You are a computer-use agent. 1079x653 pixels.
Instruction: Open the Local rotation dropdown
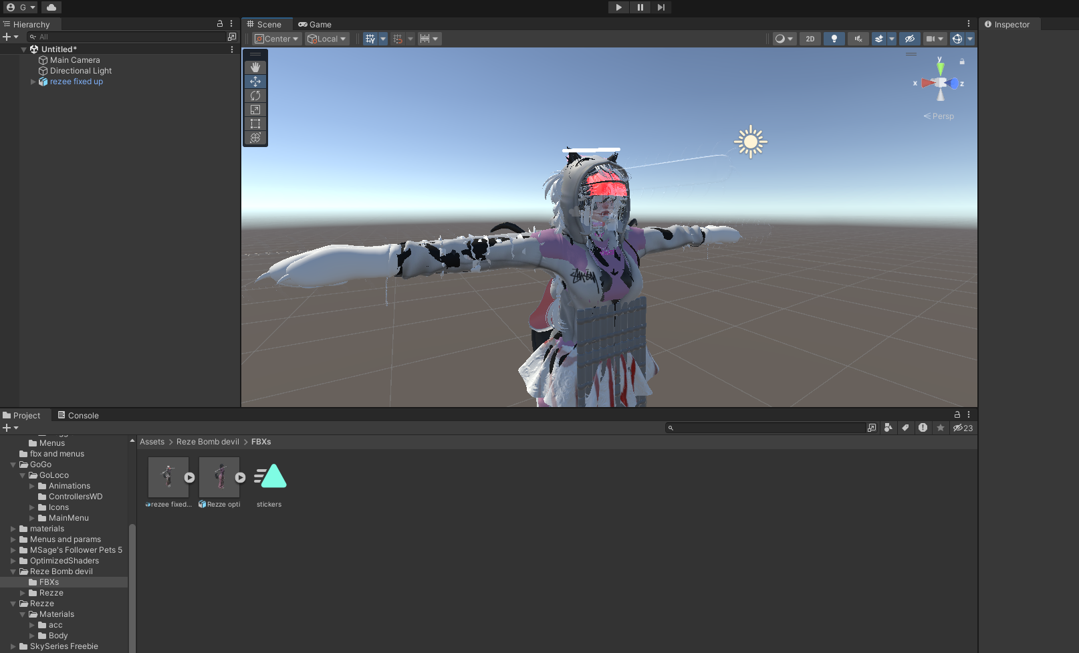[x=327, y=39]
